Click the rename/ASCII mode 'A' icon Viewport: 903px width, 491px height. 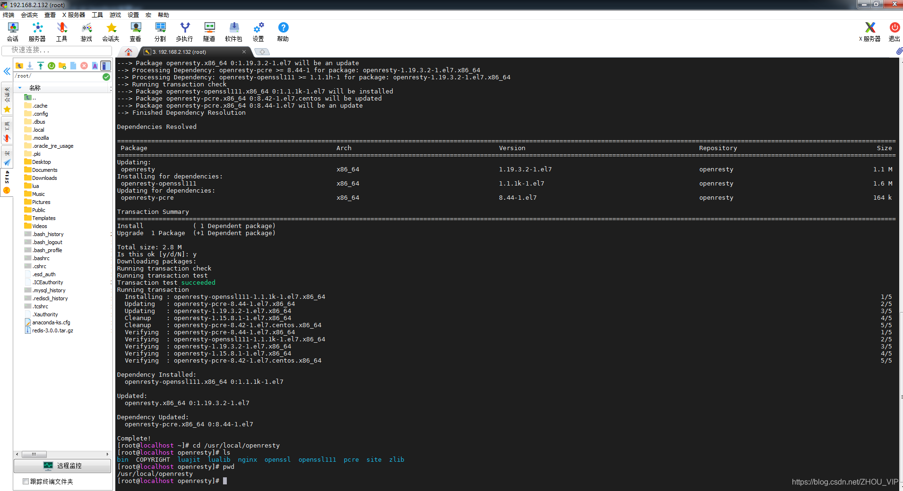95,66
